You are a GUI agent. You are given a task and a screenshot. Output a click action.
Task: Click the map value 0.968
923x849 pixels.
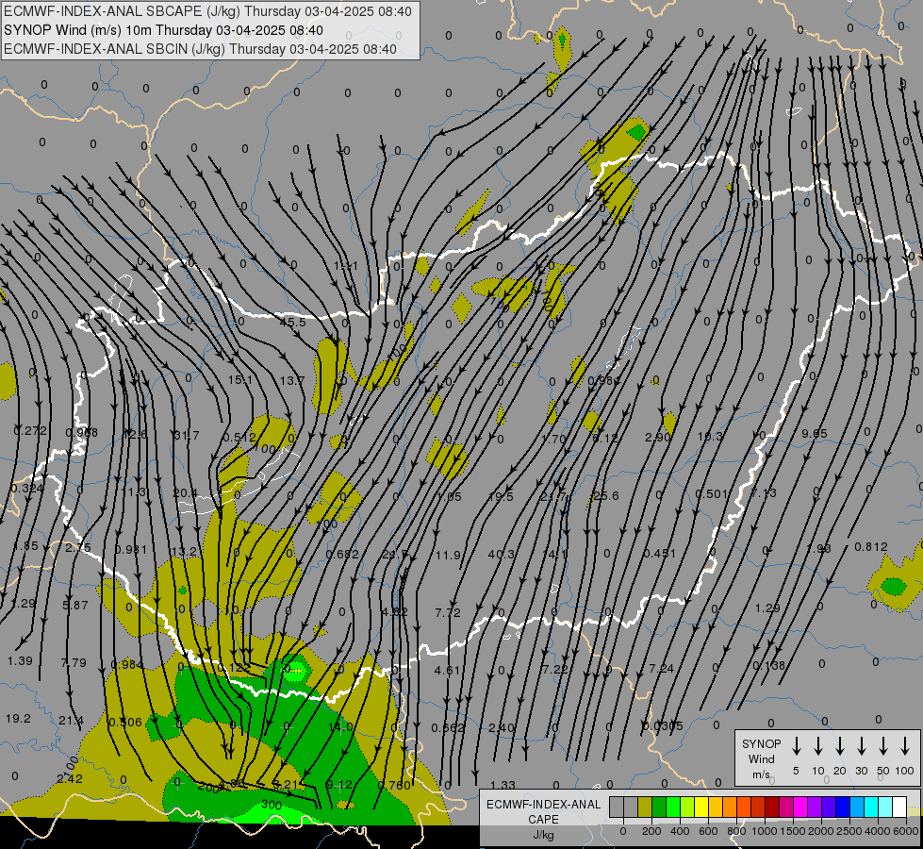tap(81, 432)
